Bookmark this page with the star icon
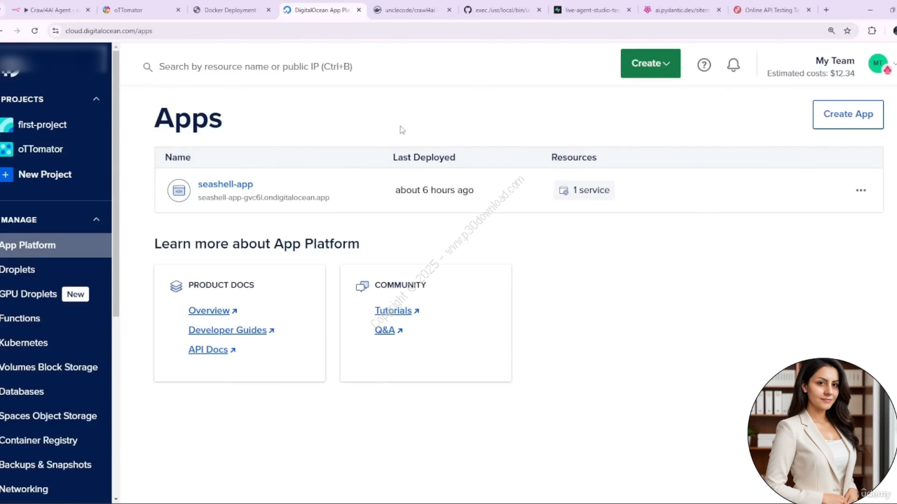Image resolution: width=897 pixels, height=504 pixels. [x=847, y=31]
